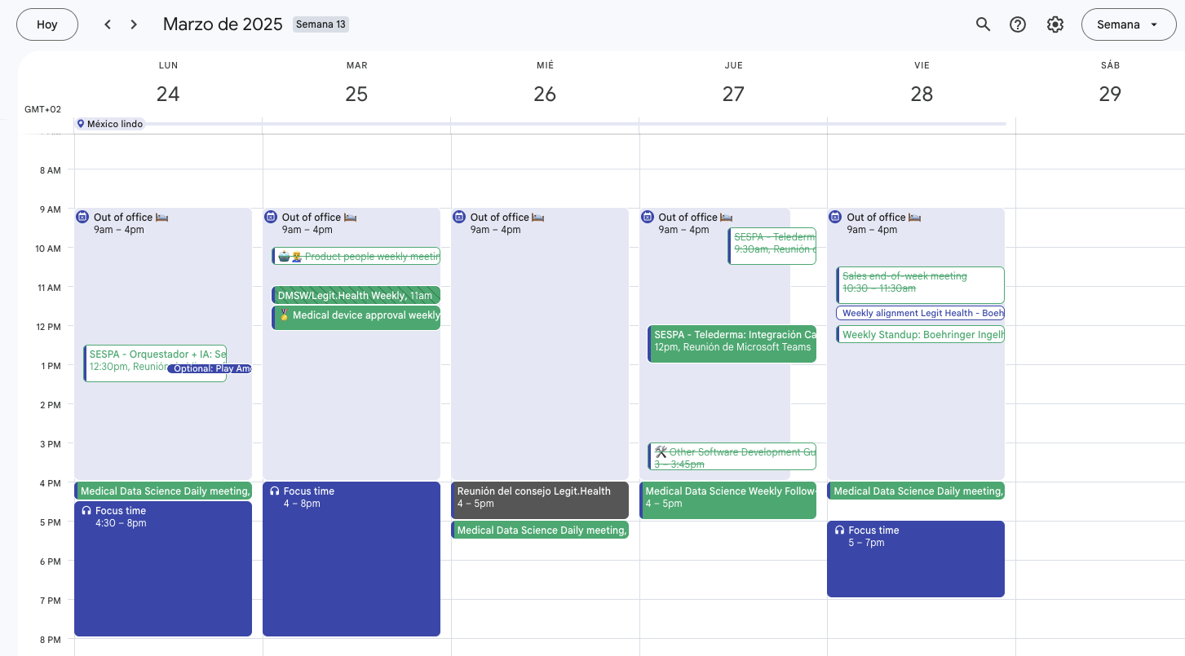Open Medical Data Science Weekly Follow-up event
The image size is (1185, 656).
[728, 500]
